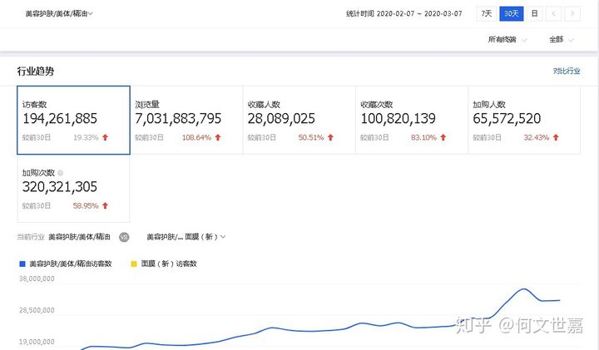The width and height of the screenshot is (599, 350).
Task: Click the 对比行业 link
Action: [x=567, y=71]
